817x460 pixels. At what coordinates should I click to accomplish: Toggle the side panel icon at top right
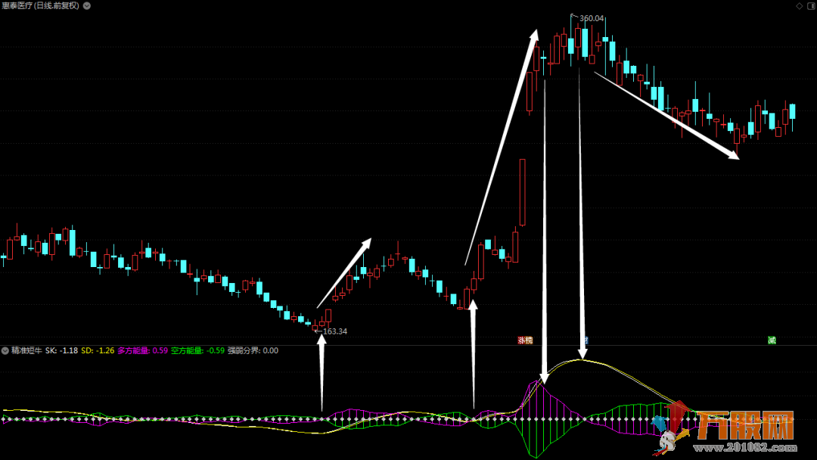tap(810, 5)
